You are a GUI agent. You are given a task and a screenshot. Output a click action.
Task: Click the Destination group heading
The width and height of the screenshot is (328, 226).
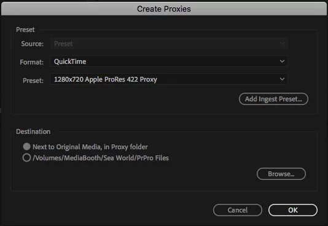(33, 131)
